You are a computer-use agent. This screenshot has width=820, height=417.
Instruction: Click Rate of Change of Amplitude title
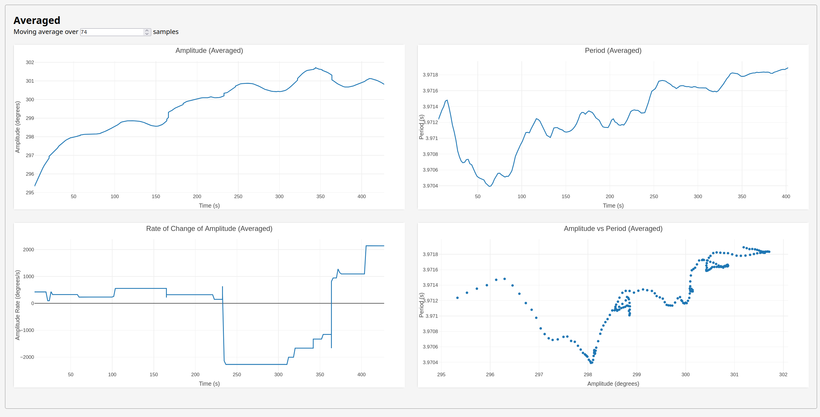click(x=209, y=229)
